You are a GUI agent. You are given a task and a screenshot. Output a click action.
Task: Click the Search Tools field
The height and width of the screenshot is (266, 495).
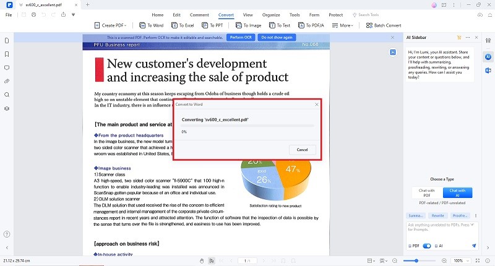click(x=366, y=15)
